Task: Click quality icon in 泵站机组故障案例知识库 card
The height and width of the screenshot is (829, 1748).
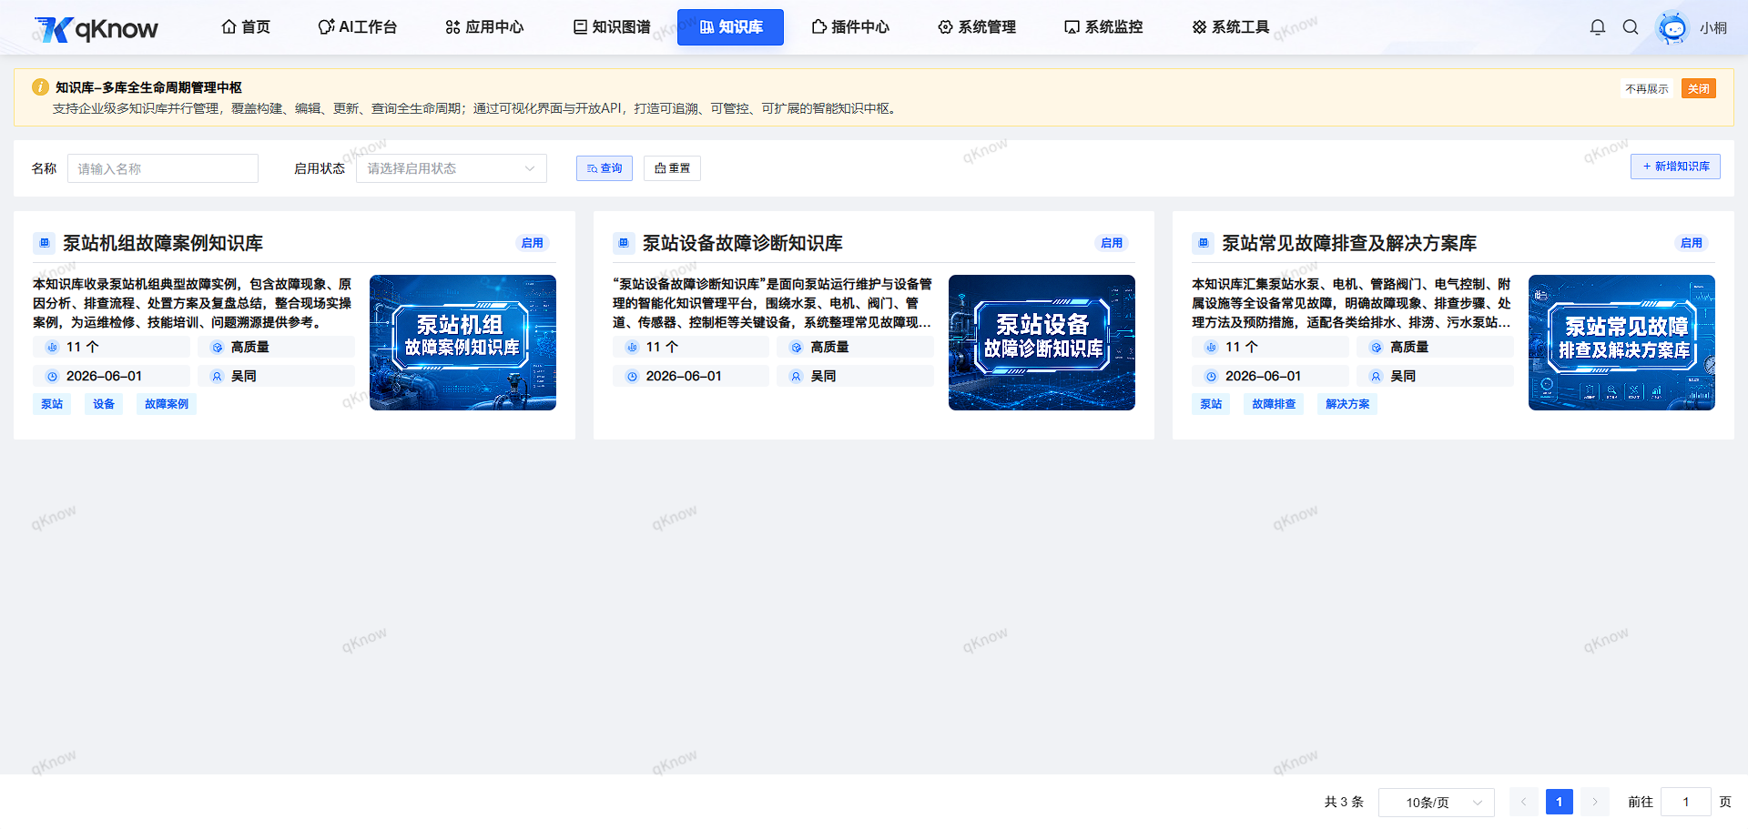Action: point(217,348)
